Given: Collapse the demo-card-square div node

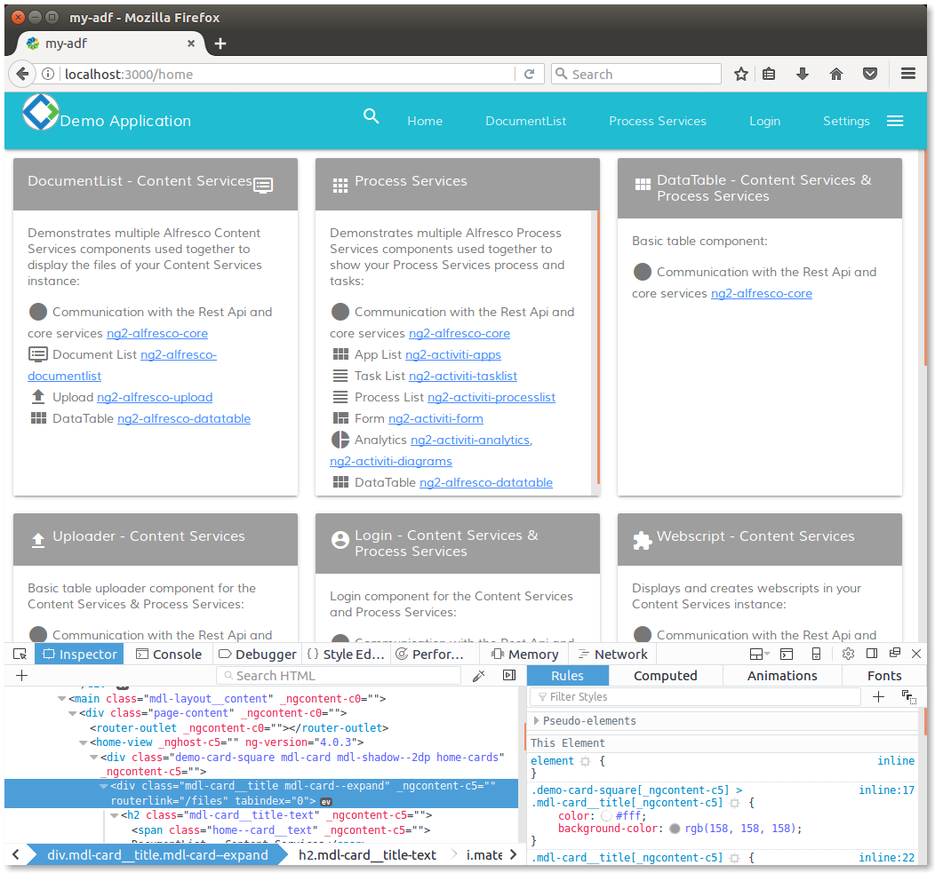Looking at the screenshot, I should click(93, 758).
